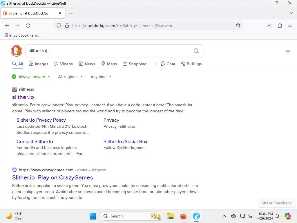297x223 pixels.
Task: Click the DuckDuckGo duck logo
Action: pyautogui.click(x=17, y=51)
